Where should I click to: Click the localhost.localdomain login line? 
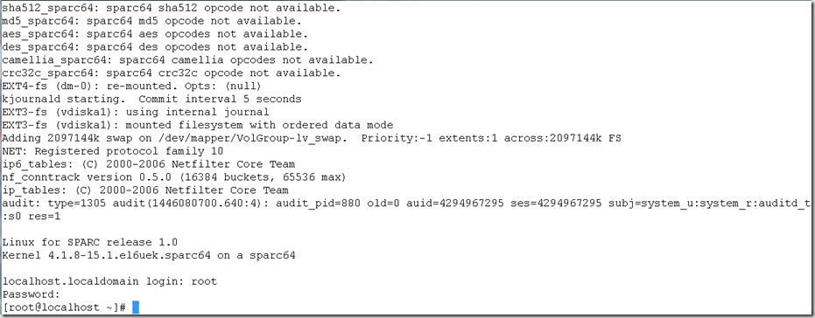coord(109,281)
